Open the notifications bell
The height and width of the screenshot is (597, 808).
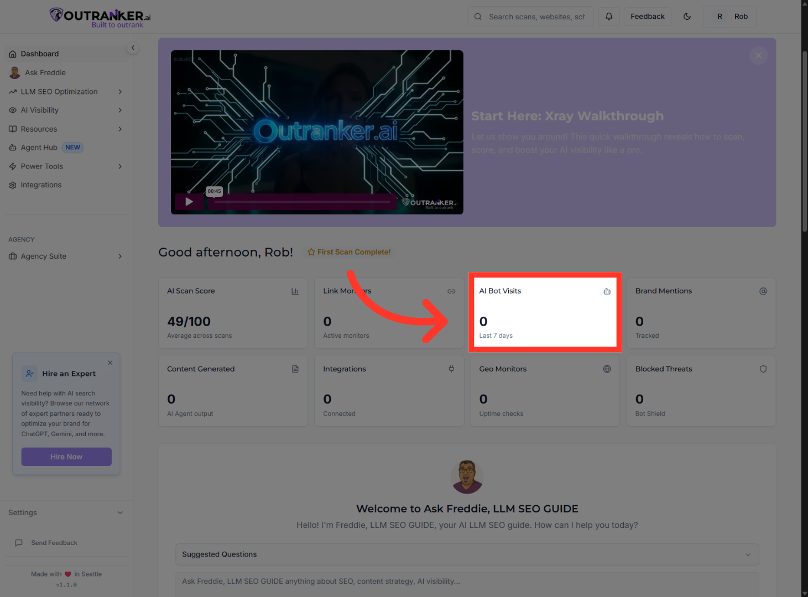pos(609,17)
